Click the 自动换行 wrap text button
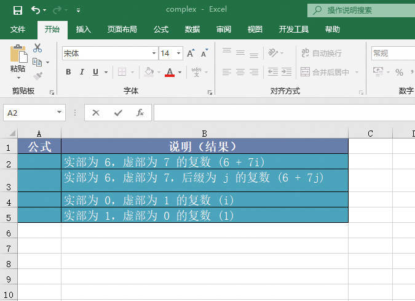Image resolution: width=415 pixels, height=301 pixels. (x=321, y=54)
